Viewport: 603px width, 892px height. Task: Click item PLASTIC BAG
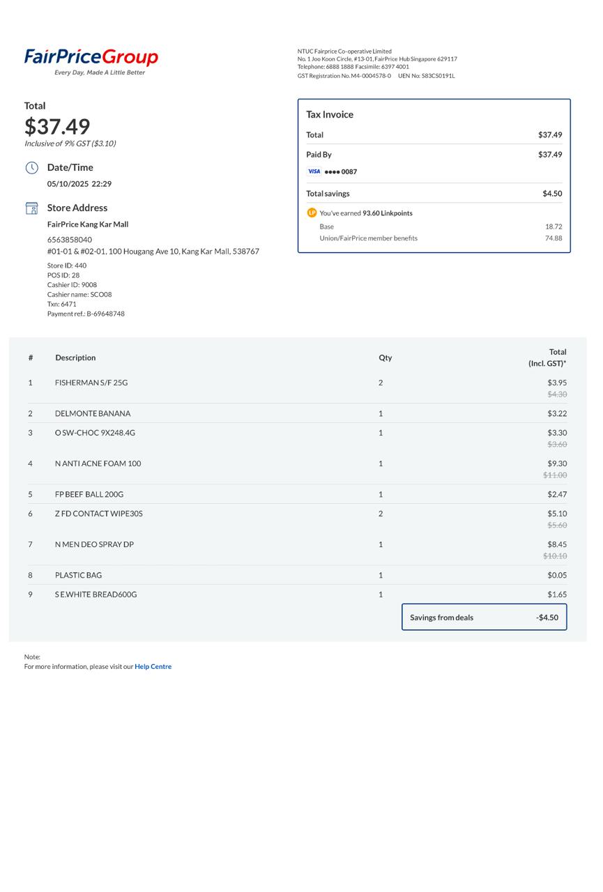pos(78,575)
